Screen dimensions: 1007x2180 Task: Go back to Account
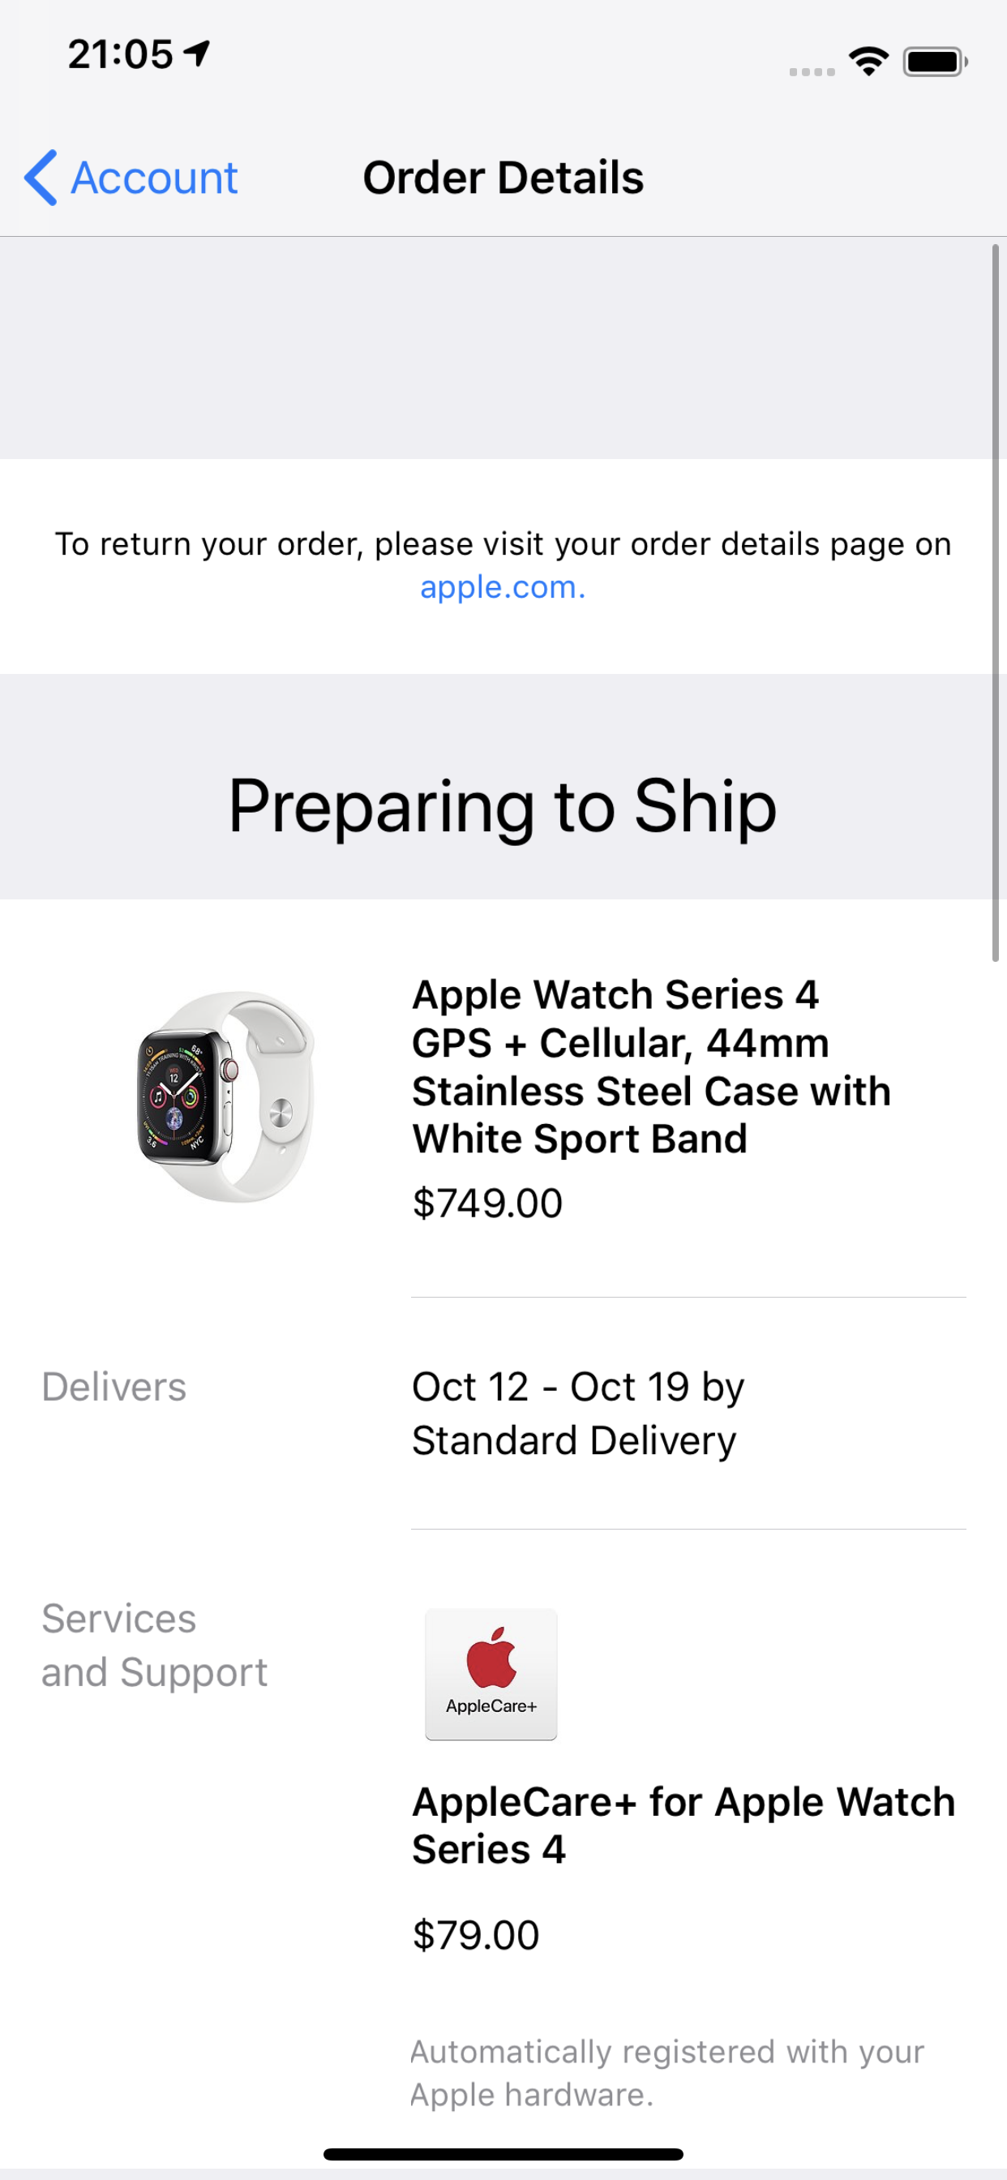pos(131,178)
